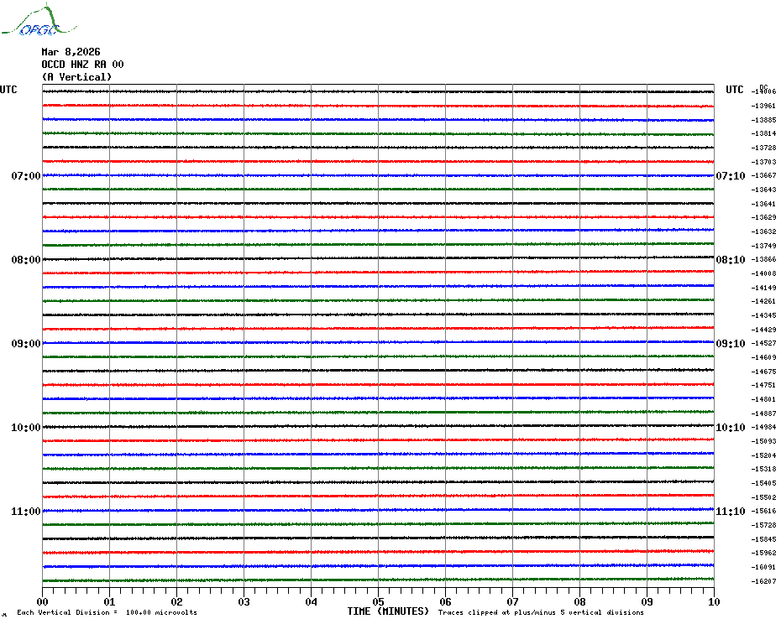Click the Each Vertical Division scale note
The height and width of the screenshot is (624, 781).
107,612
